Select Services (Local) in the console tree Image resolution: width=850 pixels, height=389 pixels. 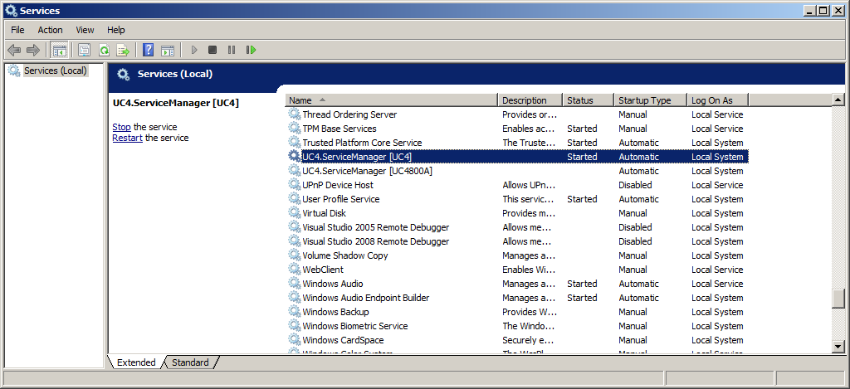[x=56, y=71]
